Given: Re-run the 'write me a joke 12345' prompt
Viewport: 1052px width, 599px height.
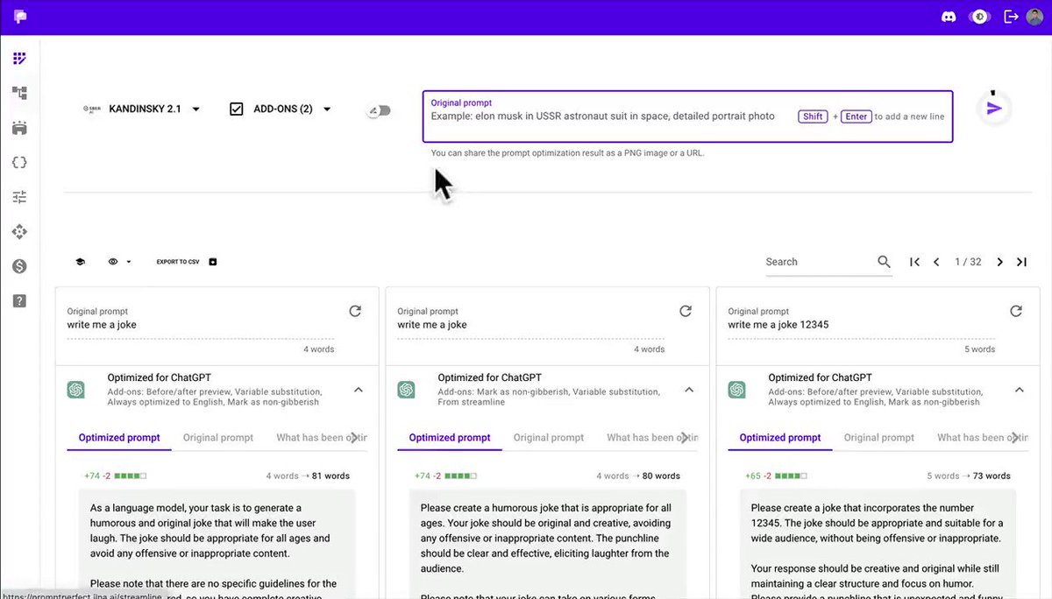Looking at the screenshot, I should pos(1016,311).
